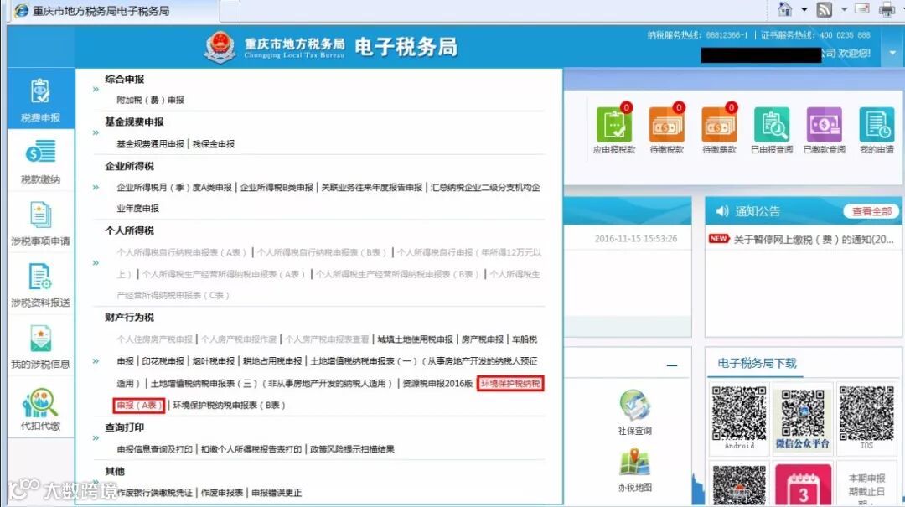Open 申报信息查询及打印 link
This screenshot has height=507, width=905.
tap(154, 448)
